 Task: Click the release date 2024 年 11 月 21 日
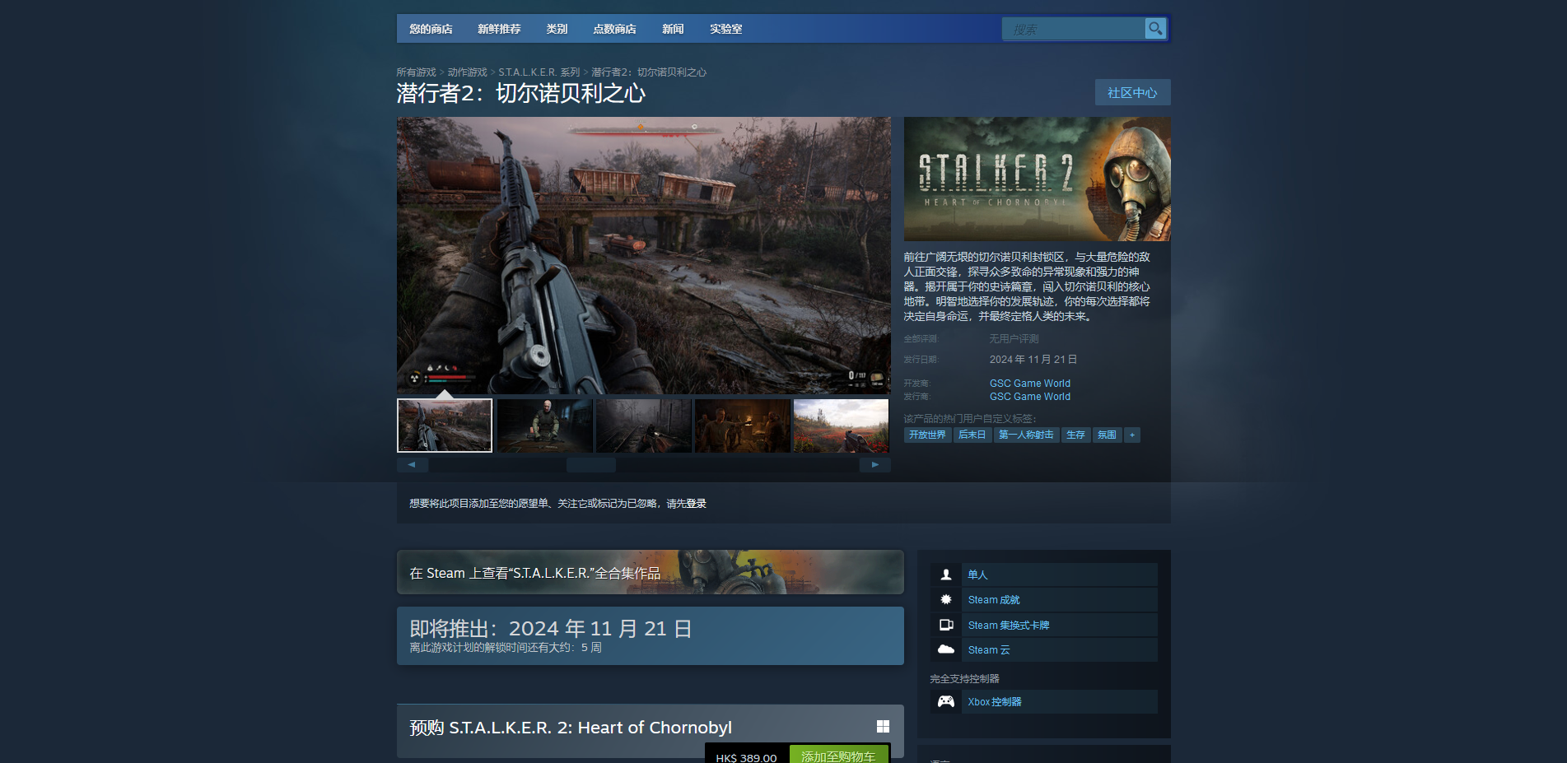[1033, 360]
